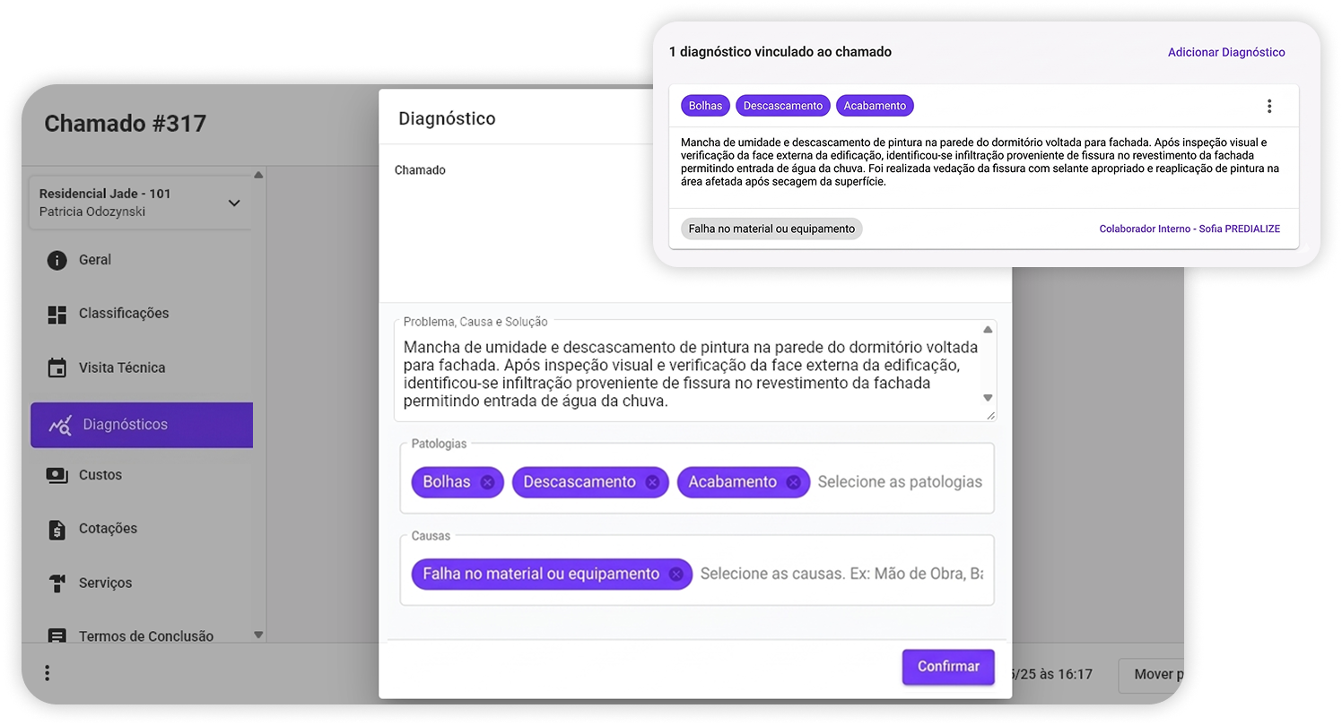Open Serviços using its sidebar icon

[57, 583]
